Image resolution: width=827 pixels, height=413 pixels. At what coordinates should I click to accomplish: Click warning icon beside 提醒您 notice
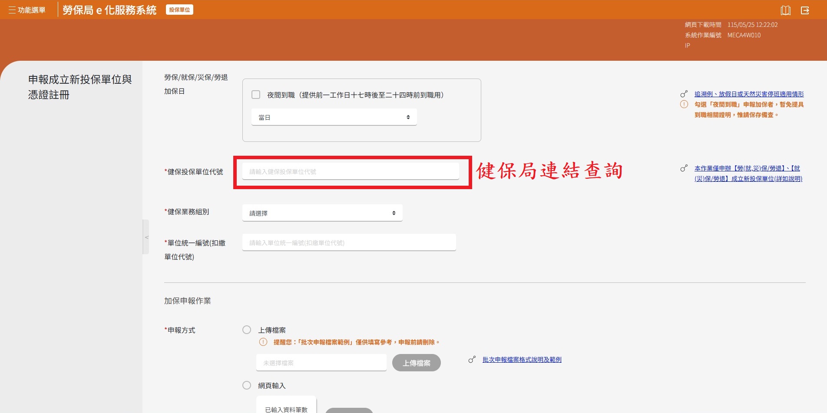coord(263,342)
